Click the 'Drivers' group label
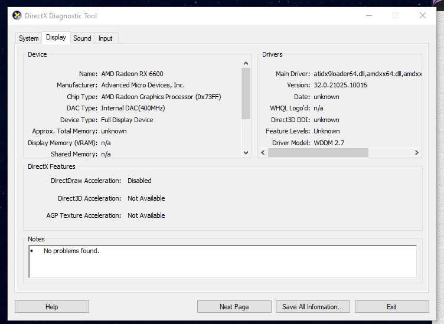Viewport: 444px width, 324px height. tap(272, 54)
